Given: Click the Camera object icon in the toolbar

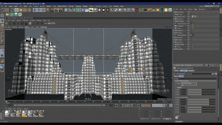Looking at the screenshot, I should (x=91, y=10).
